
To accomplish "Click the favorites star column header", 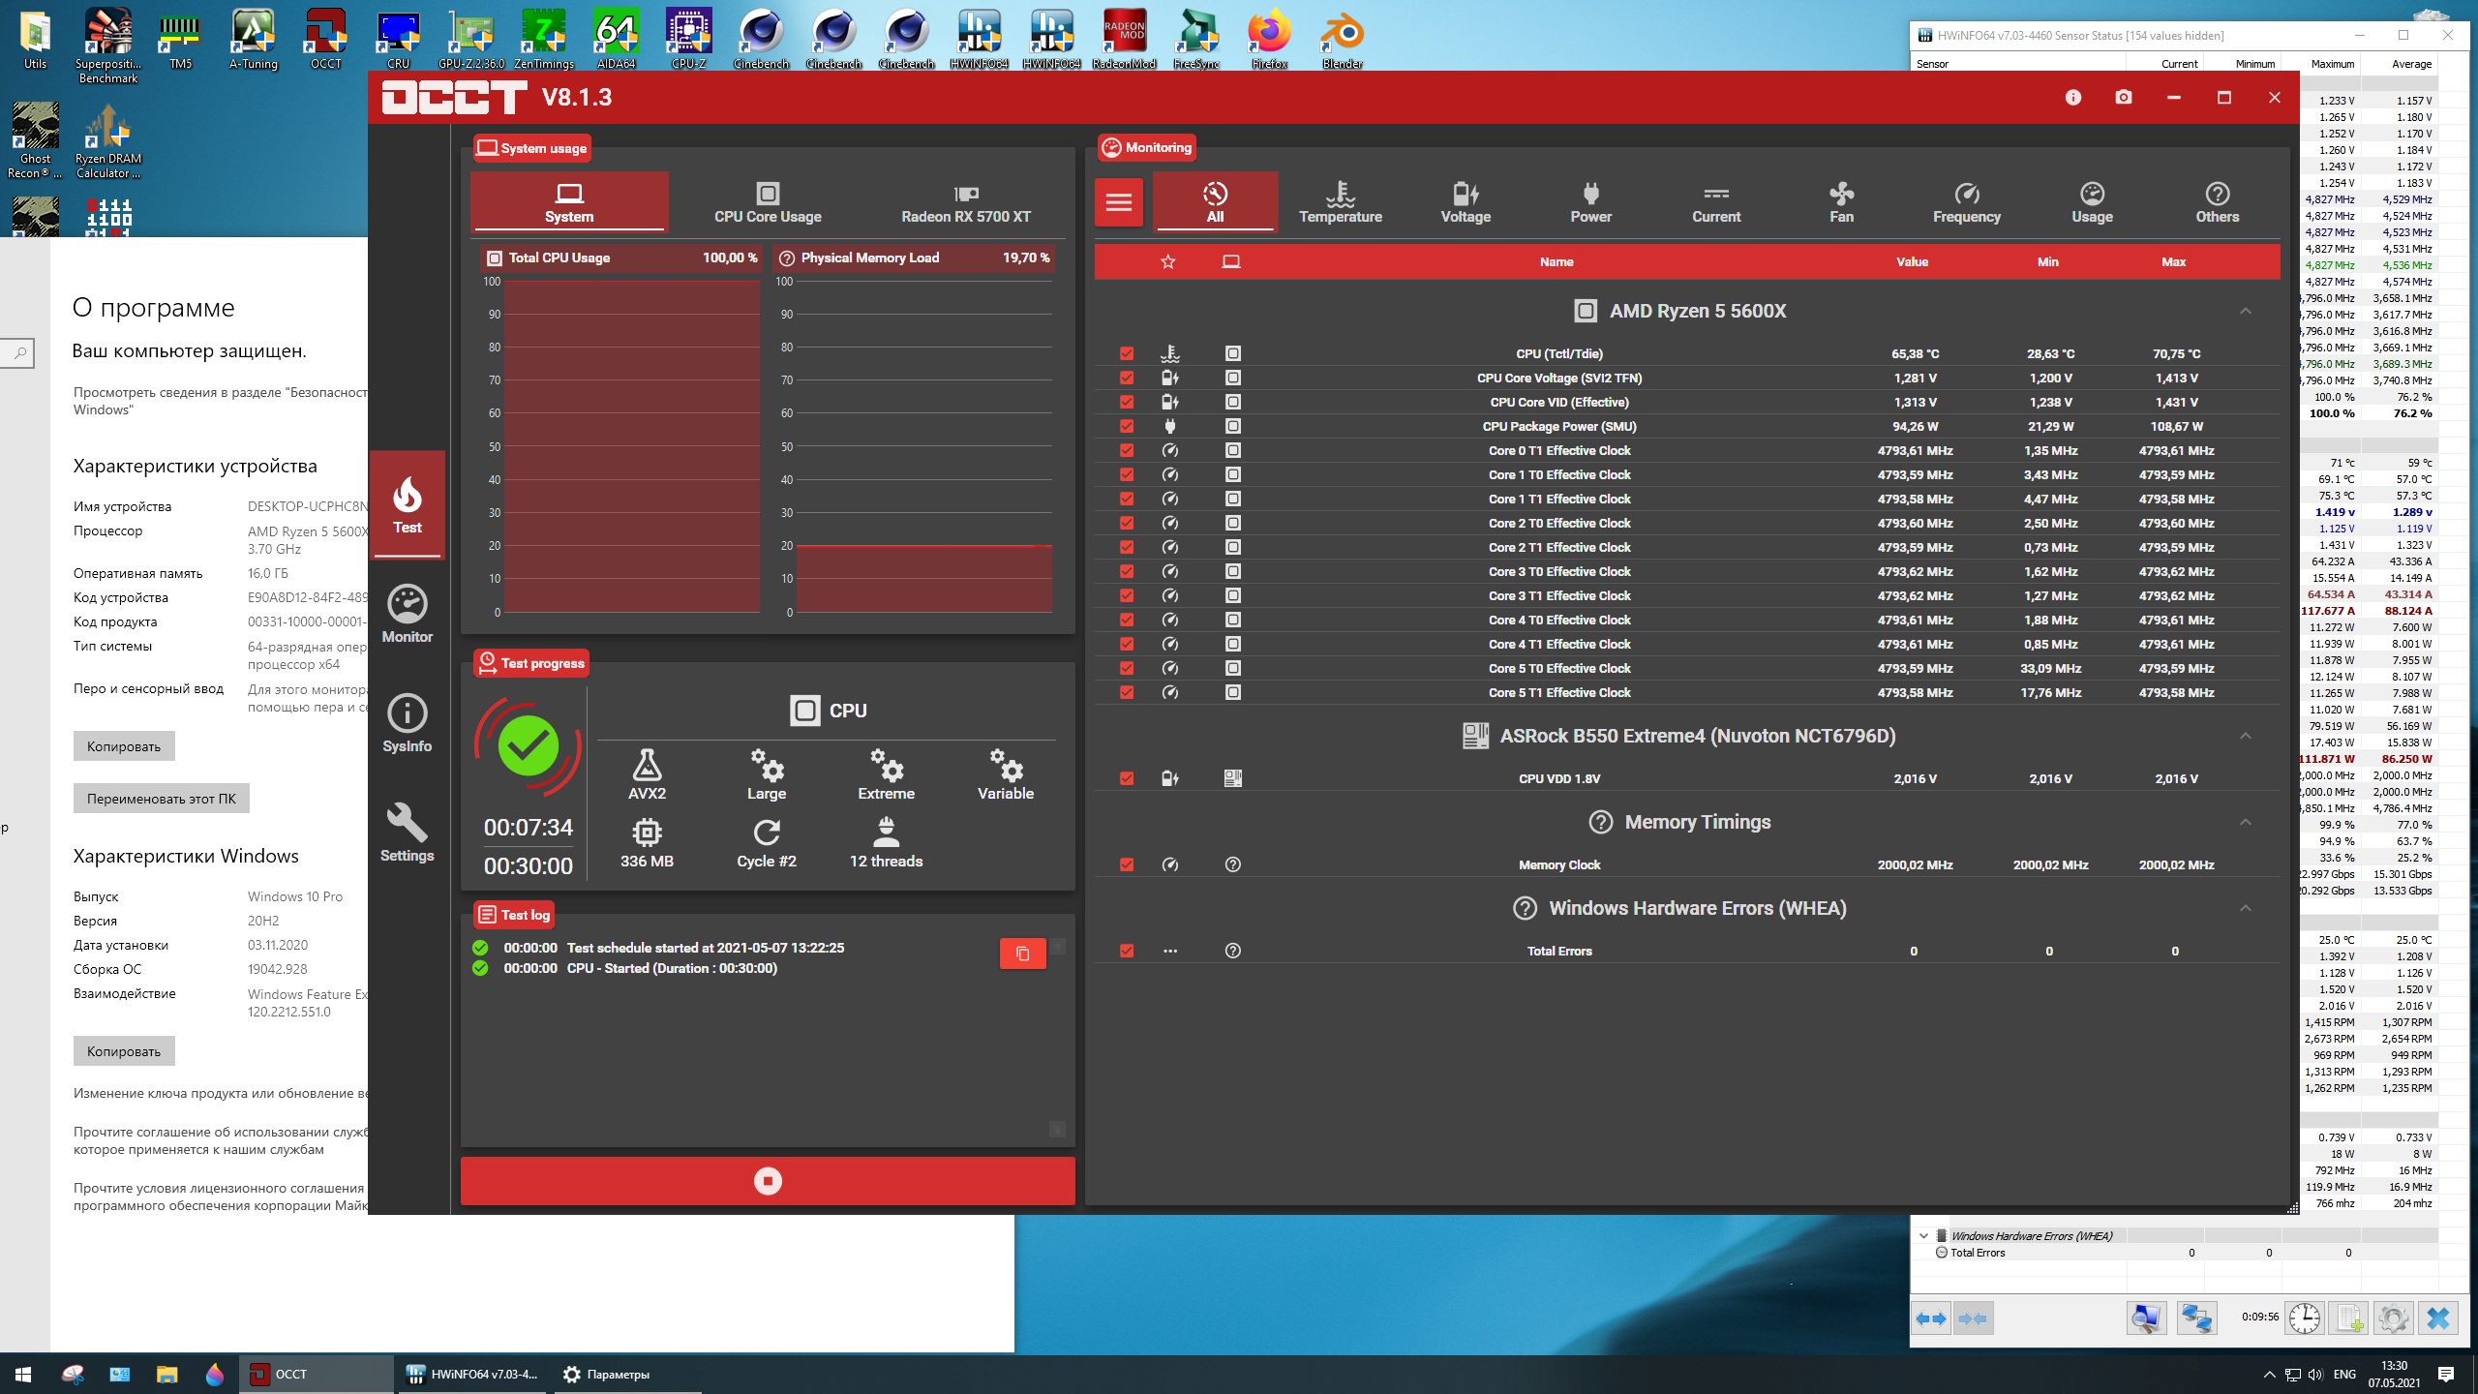I will 1168,262.
